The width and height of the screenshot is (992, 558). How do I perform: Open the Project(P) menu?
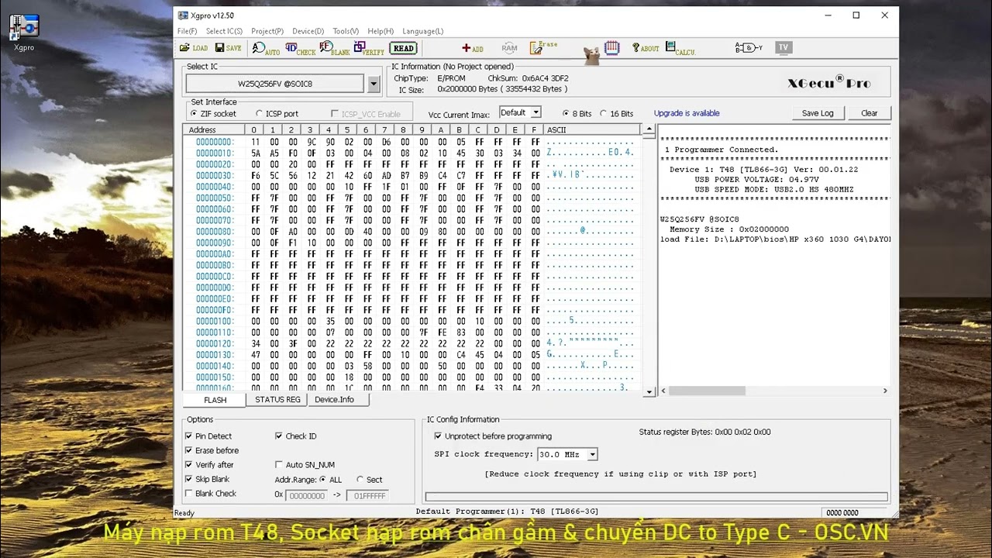point(267,31)
